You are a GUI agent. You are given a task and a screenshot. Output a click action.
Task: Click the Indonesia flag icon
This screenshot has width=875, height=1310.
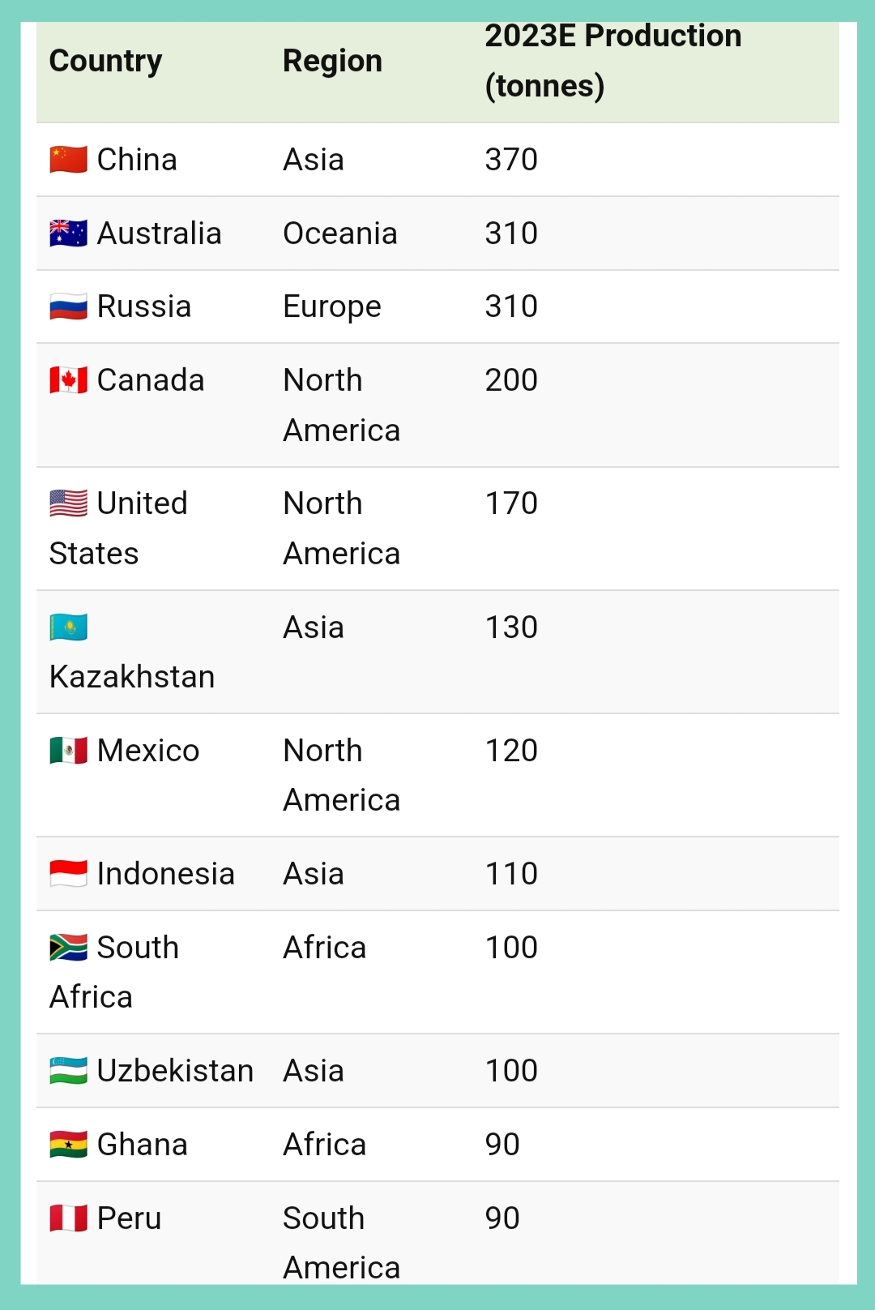[x=68, y=874]
